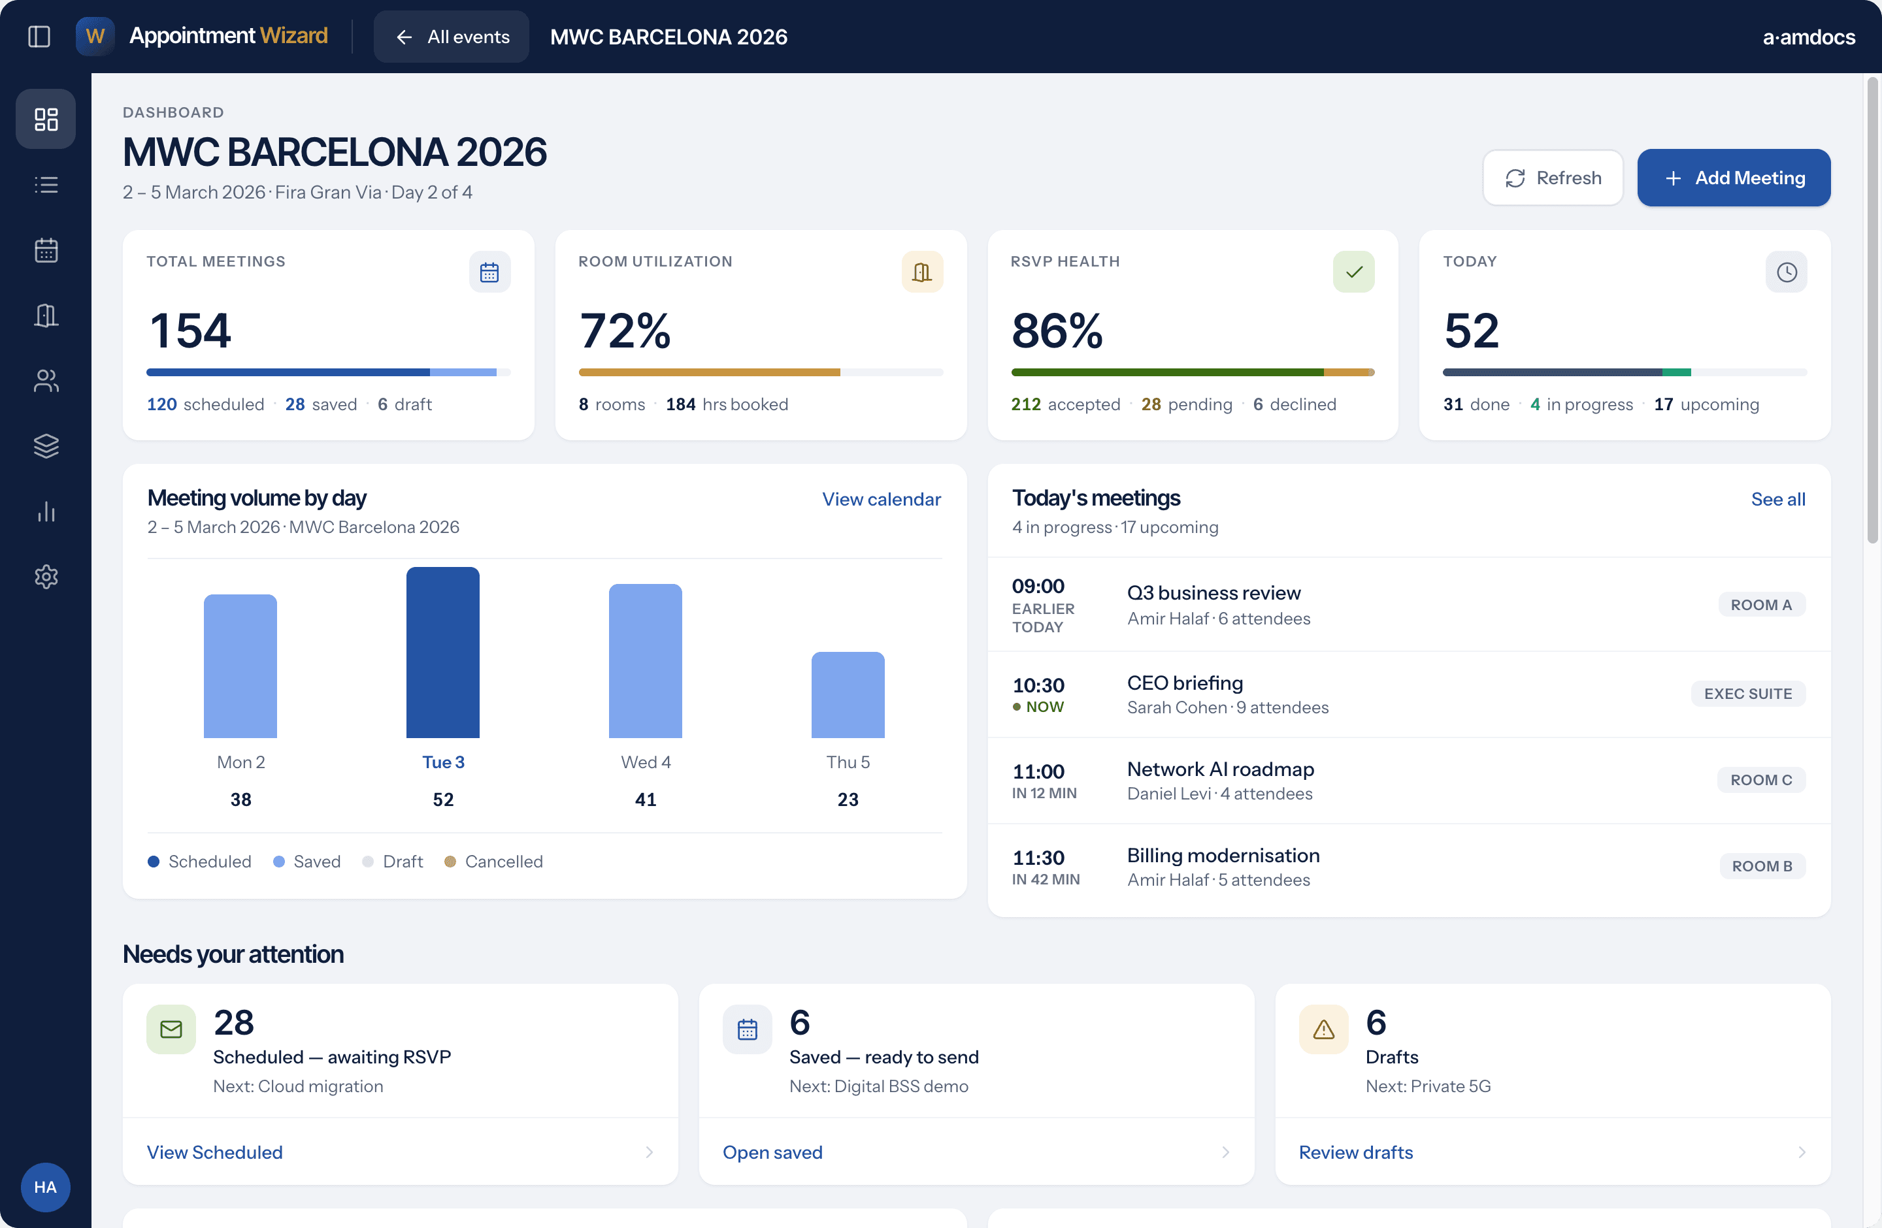
Task: Open the calendar icon in sidebar
Action: click(x=46, y=251)
